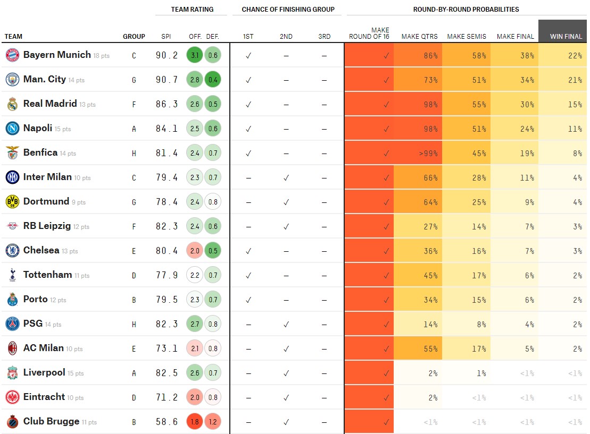Viewport: 590px width, 434px height.
Task: Click PSG's 2ND place checkmark
Action: [286, 324]
